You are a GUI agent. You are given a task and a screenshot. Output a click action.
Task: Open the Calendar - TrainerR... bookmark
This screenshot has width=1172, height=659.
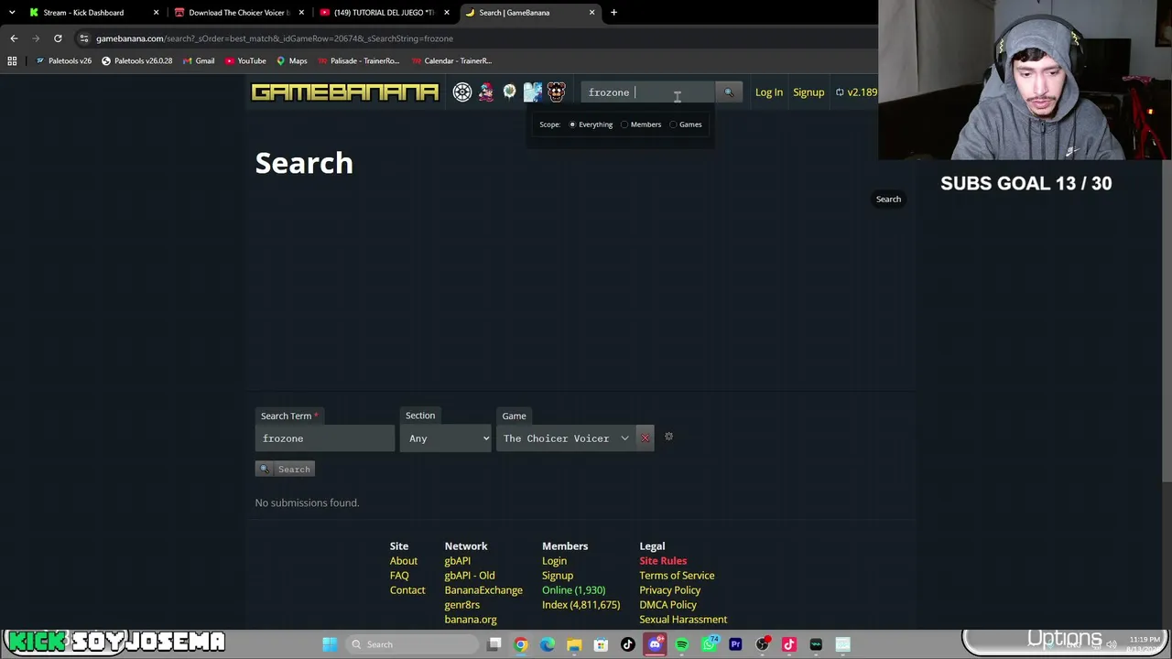coord(452,60)
